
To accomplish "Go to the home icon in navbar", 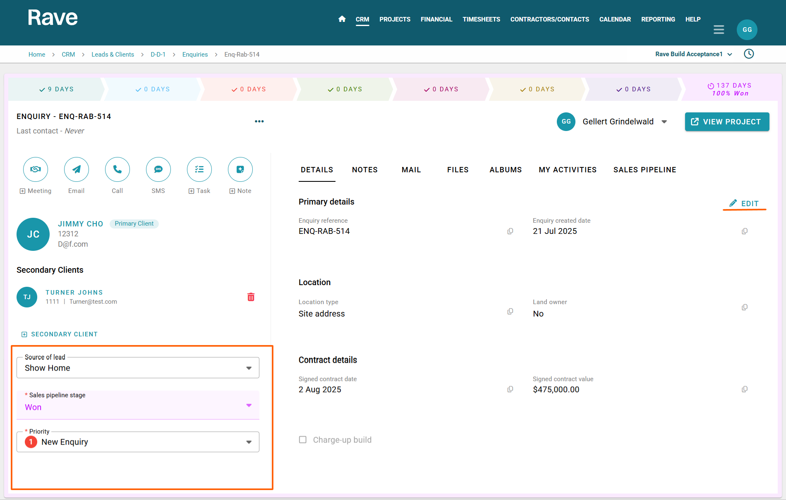I will (342, 19).
